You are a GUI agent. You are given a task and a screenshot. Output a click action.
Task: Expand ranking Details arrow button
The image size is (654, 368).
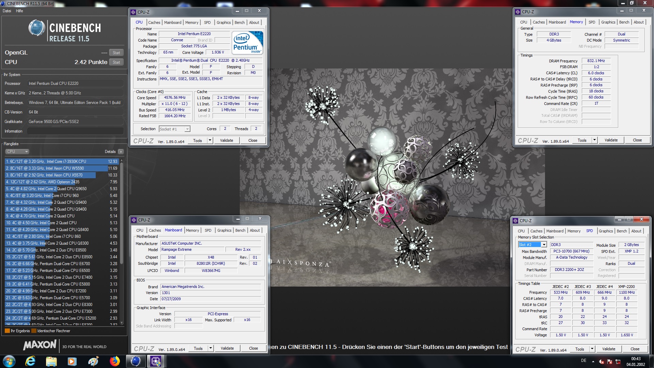pyautogui.click(x=121, y=152)
